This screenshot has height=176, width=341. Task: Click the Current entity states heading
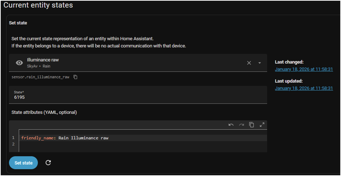(38, 5)
